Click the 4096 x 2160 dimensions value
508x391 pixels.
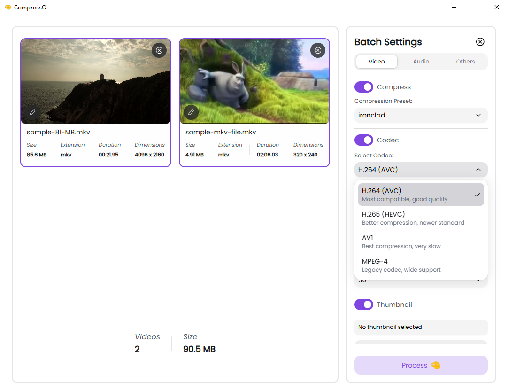pyautogui.click(x=149, y=155)
